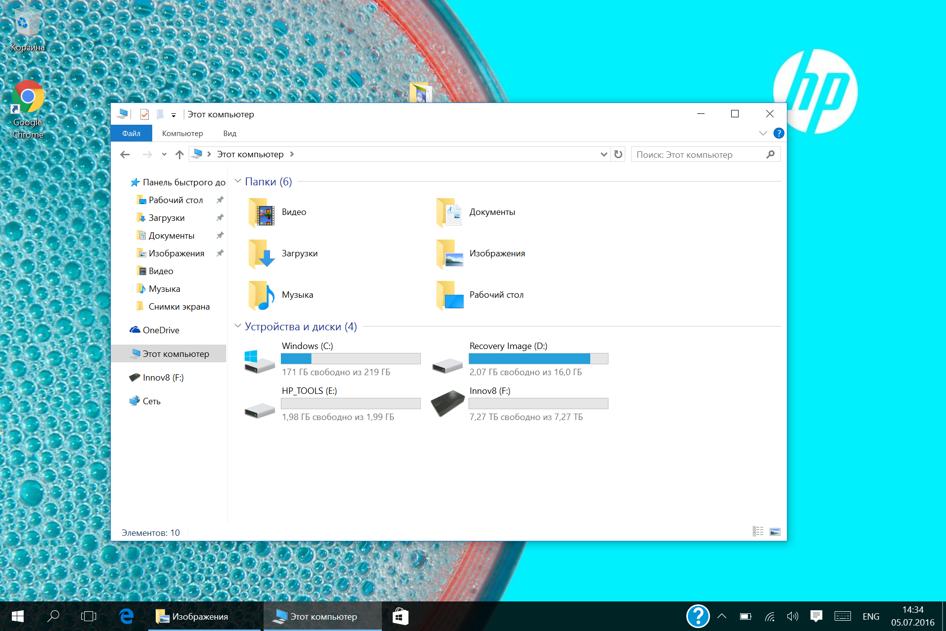The height and width of the screenshot is (631, 946).
Task: Open Google Chrome desktop shortcut
Action: coord(28,109)
